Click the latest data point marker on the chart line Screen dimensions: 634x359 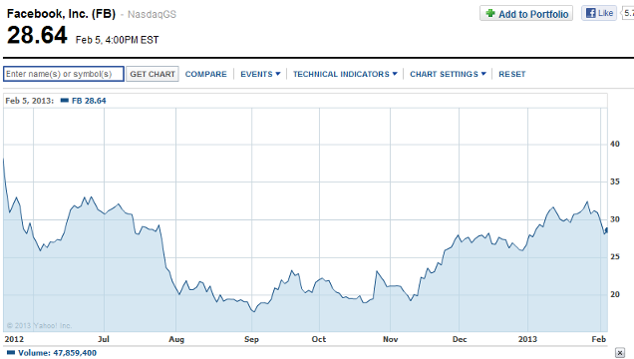606,229
